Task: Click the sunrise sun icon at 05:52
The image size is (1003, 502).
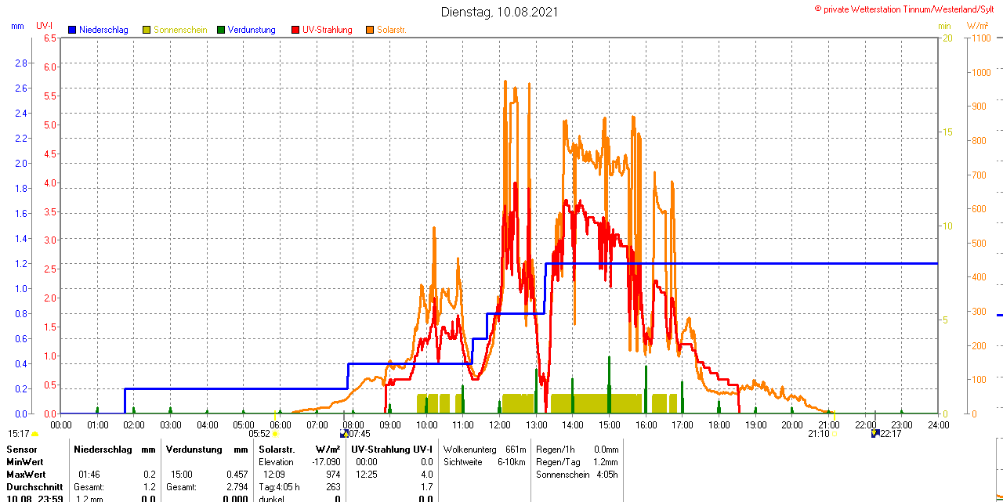Action: click(x=275, y=434)
